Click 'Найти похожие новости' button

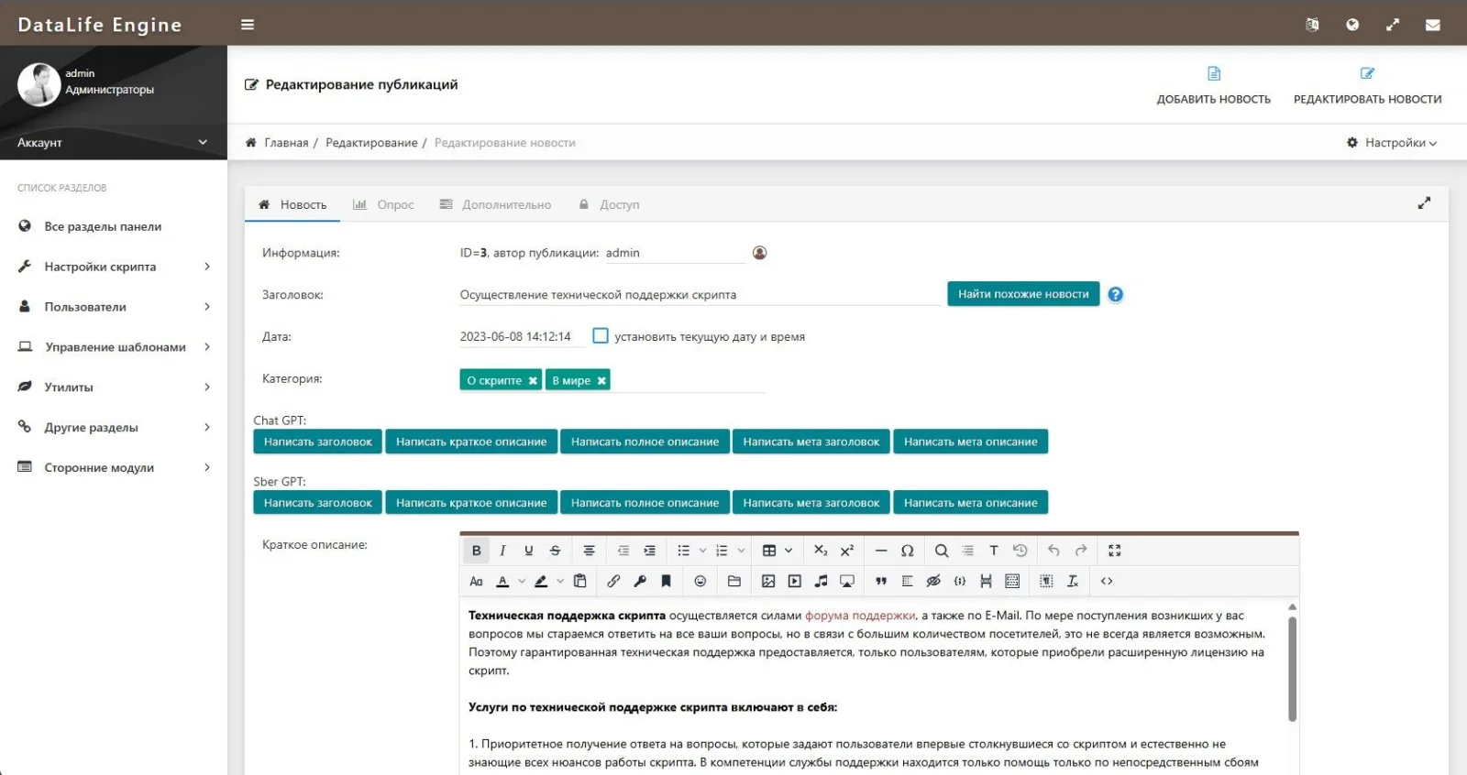pos(1022,294)
